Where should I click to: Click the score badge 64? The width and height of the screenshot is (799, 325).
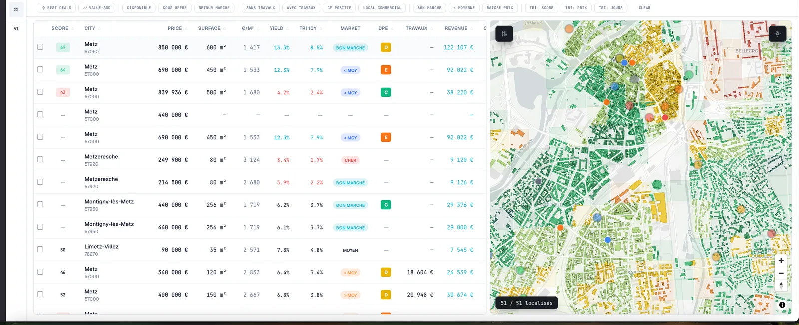point(63,70)
